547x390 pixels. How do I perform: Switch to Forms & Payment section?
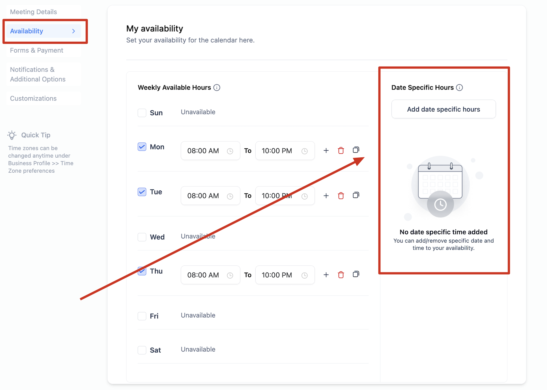[x=36, y=50]
